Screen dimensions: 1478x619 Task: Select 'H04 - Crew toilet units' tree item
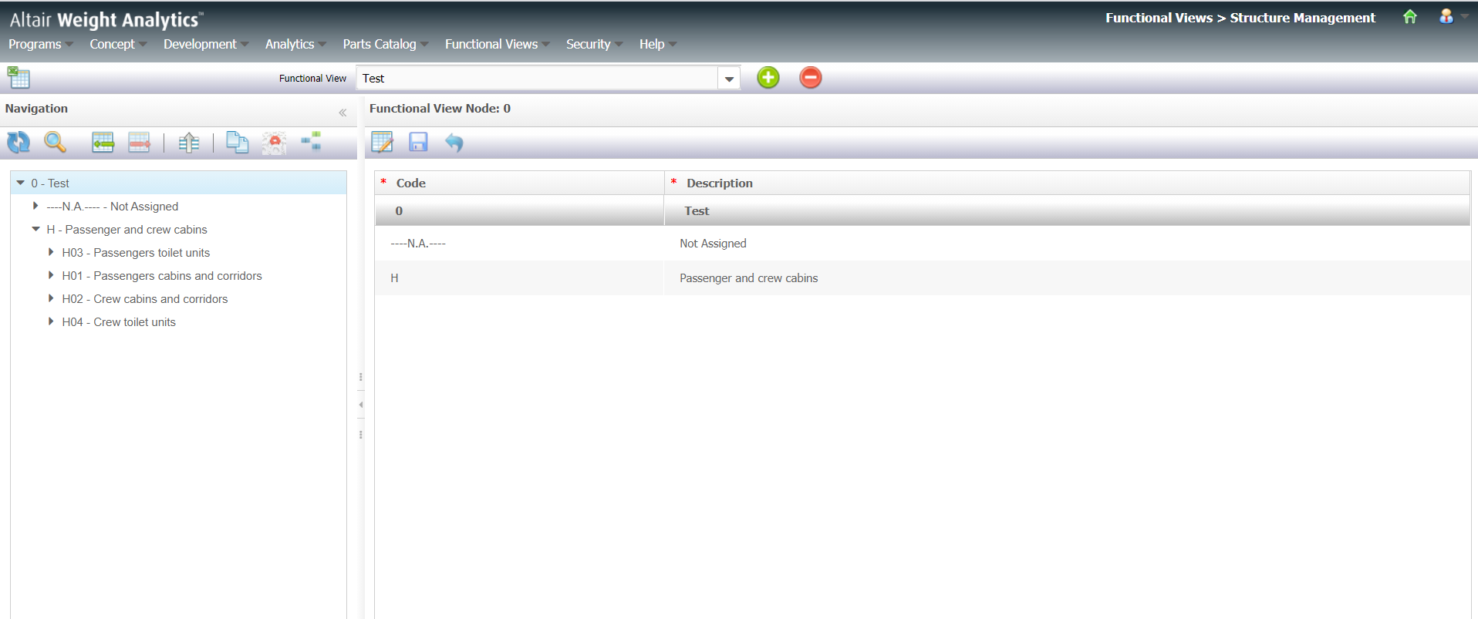tap(119, 322)
